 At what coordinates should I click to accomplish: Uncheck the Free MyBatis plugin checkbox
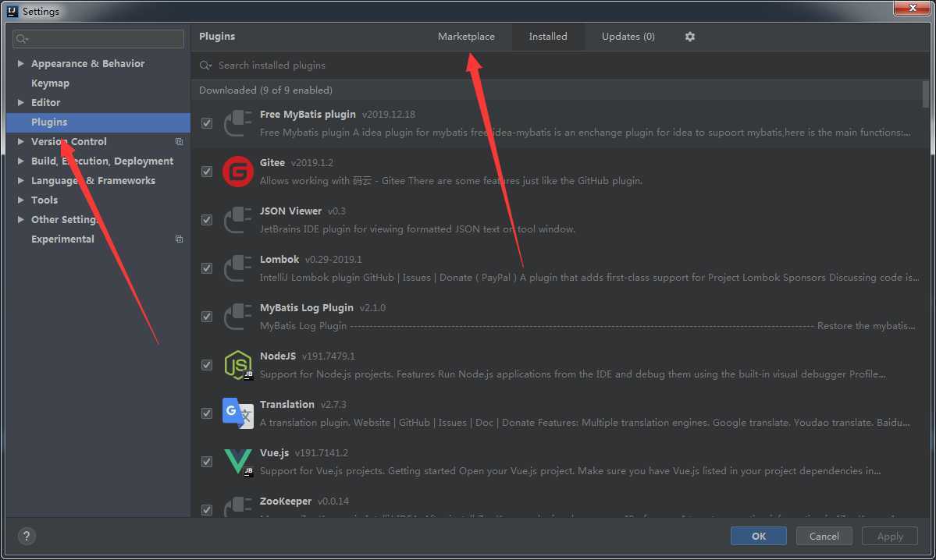[207, 123]
